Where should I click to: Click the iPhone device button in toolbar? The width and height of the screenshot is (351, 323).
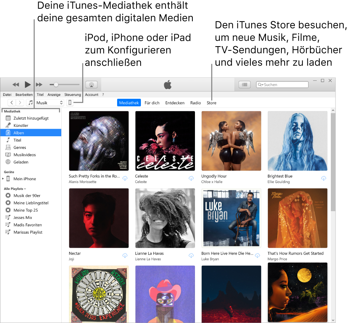70,103
